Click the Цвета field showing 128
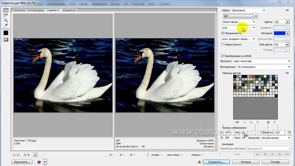 pos(279,22)
